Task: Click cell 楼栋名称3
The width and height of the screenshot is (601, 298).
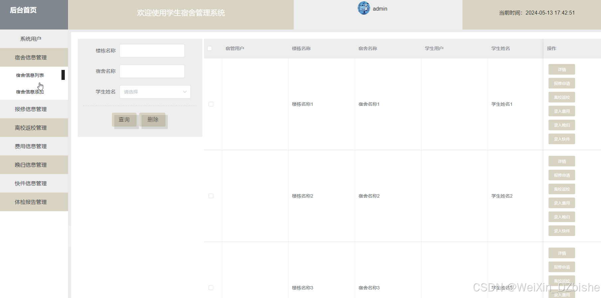Action: point(303,288)
